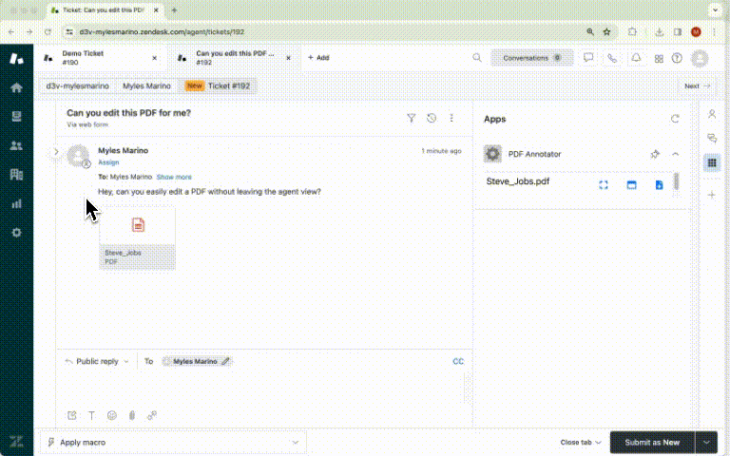Collapse the PDF Annotator app section

point(675,154)
